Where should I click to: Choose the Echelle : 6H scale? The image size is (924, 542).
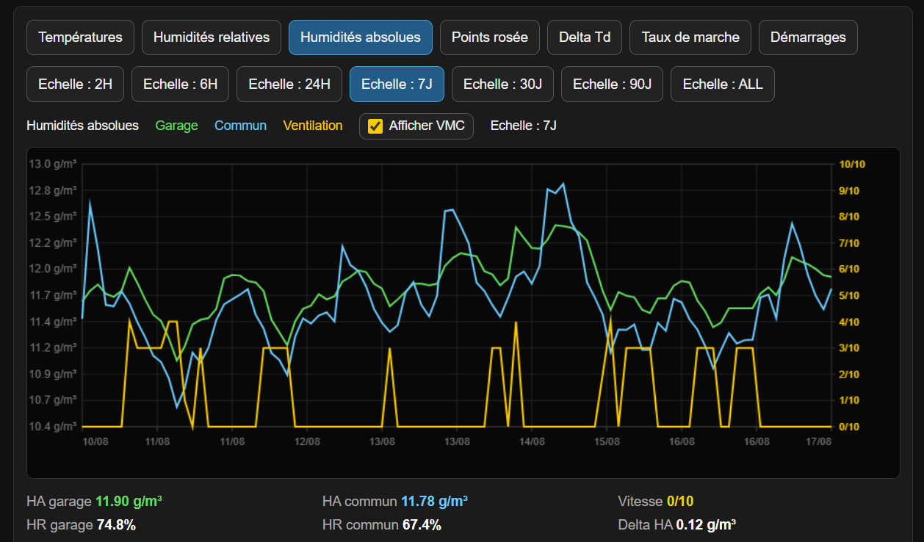[181, 84]
